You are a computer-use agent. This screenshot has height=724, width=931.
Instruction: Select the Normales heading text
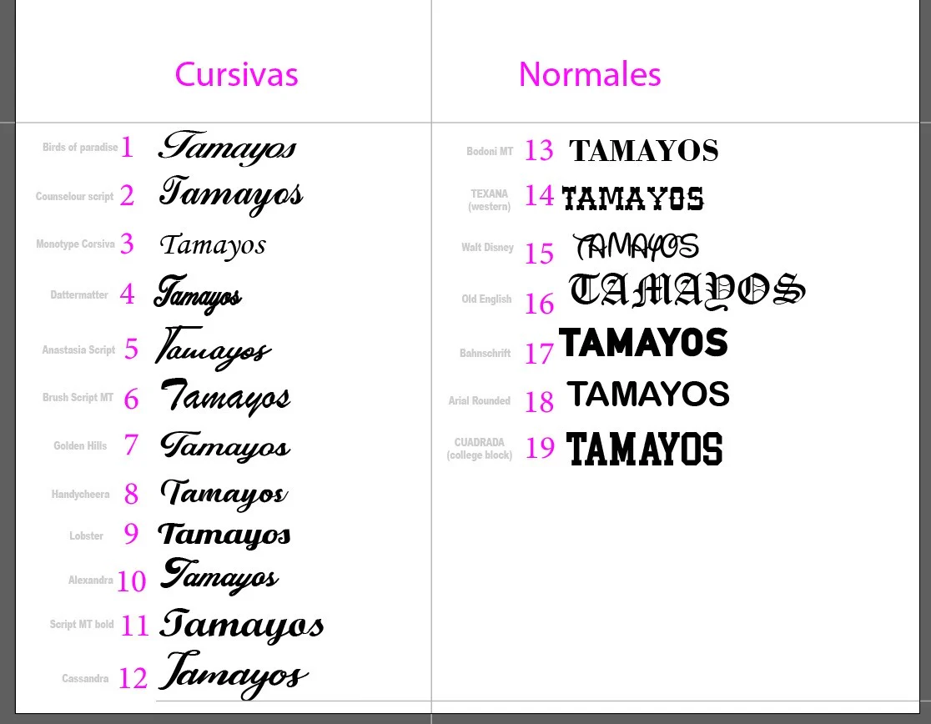coord(590,74)
